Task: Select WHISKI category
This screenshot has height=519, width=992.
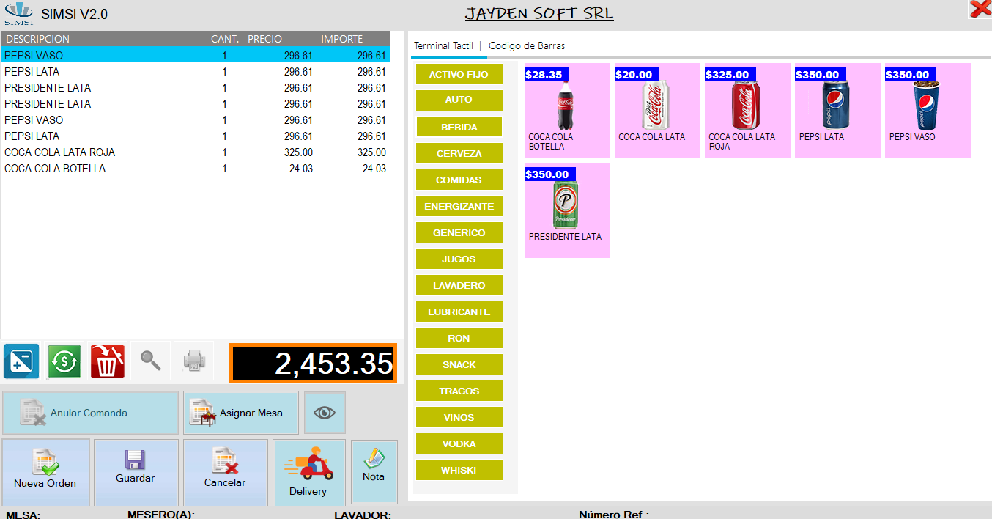Action: (459, 471)
